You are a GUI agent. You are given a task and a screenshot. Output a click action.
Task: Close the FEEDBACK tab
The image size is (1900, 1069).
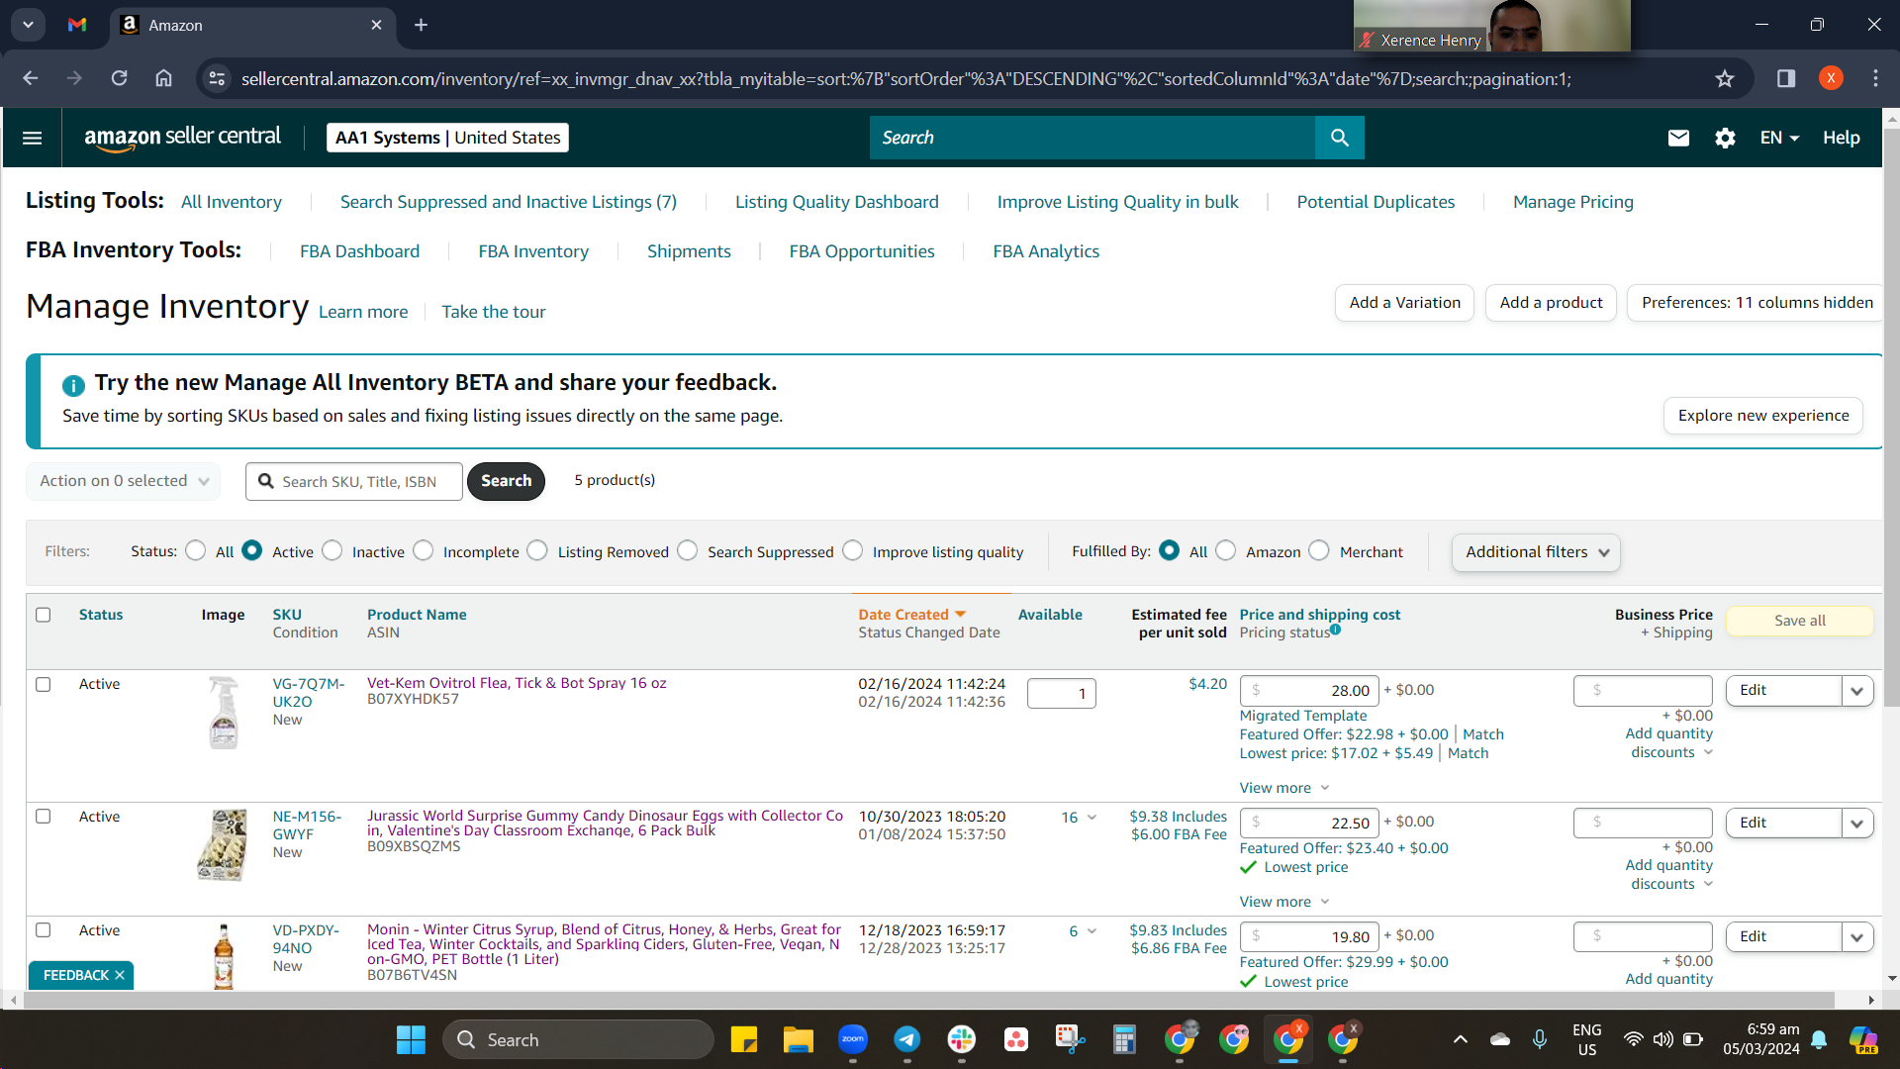coord(120,975)
